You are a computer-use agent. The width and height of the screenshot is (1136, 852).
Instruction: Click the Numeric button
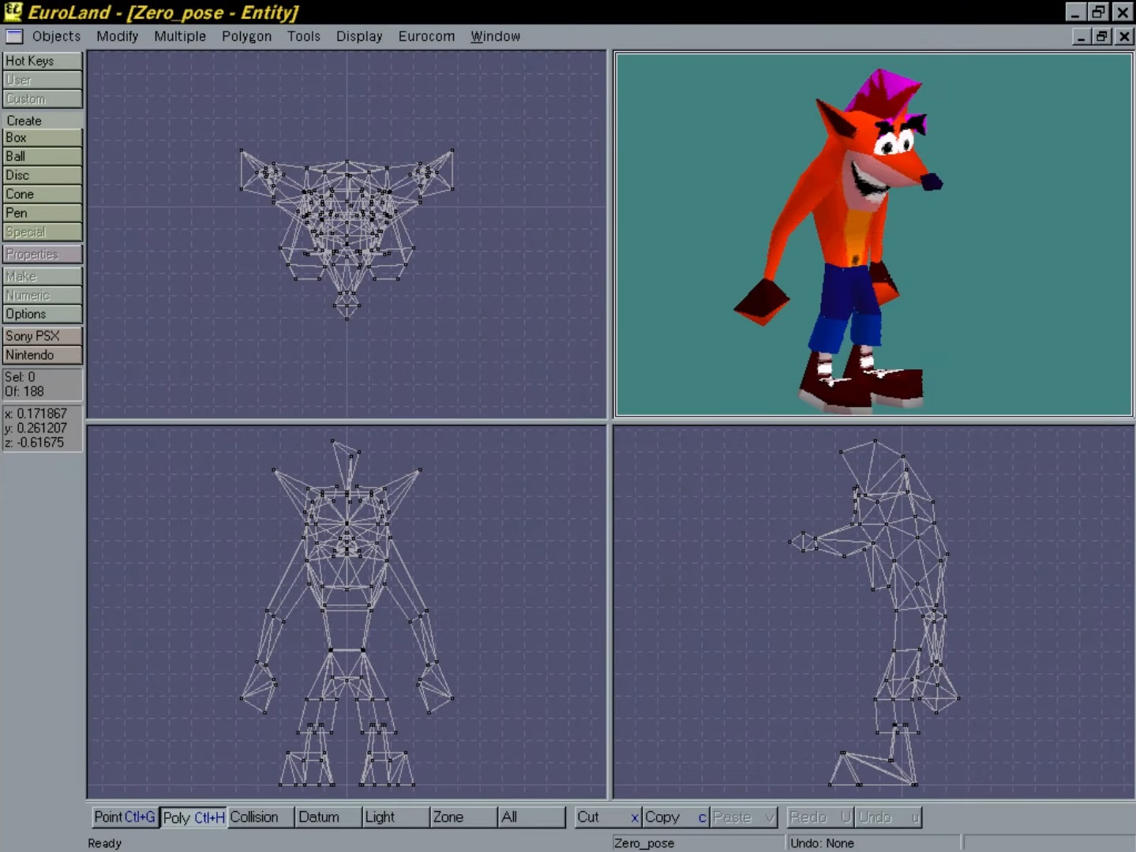tap(43, 295)
